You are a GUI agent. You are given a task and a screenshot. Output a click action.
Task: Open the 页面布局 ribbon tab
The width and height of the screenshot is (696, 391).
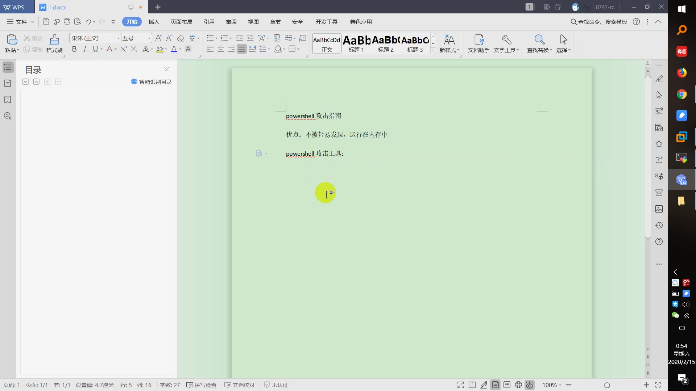(181, 22)
